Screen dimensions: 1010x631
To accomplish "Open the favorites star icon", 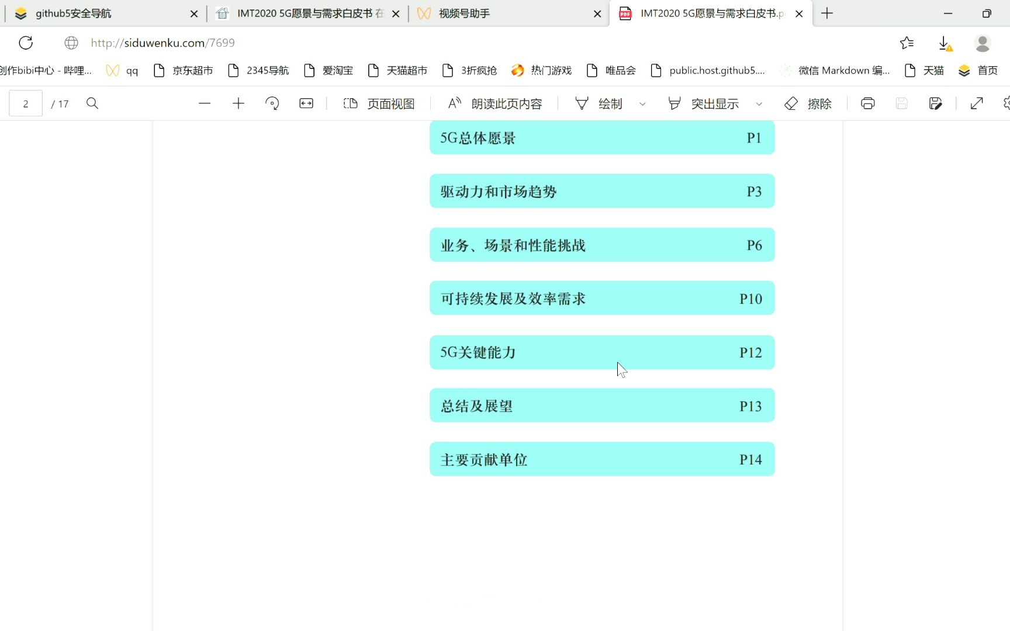I will click(907, 43).
